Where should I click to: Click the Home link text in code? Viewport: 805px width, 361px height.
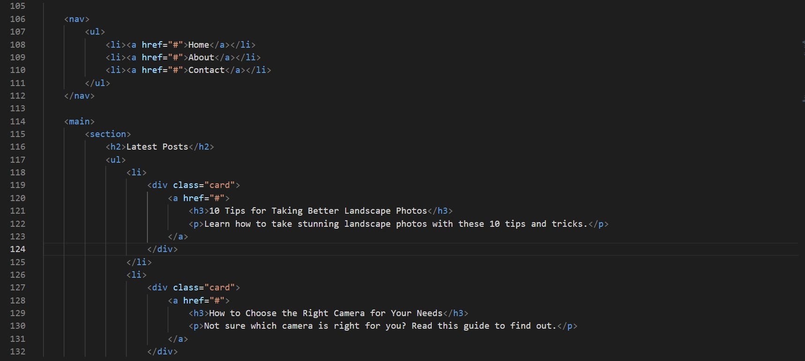point(199,45)
